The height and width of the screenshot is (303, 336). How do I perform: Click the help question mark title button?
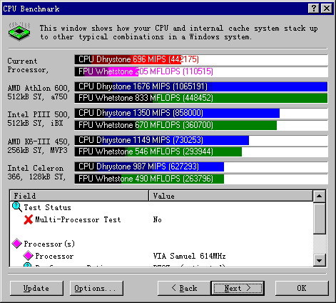pos(313,9)
